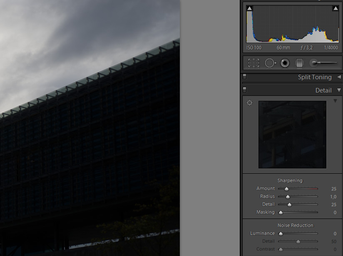Toggle Detail panel on/off switch
The width and height of the screenshot is (343, 256).
(245, 90)
